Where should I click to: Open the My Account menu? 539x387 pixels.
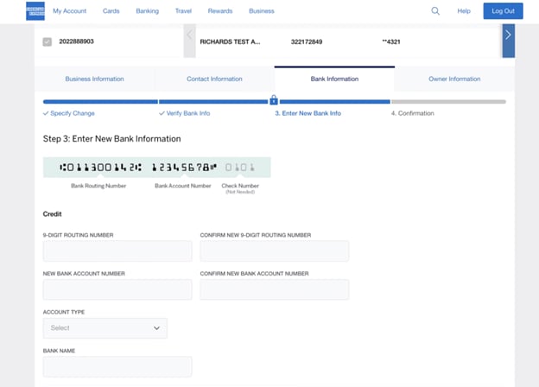[69, 11]
